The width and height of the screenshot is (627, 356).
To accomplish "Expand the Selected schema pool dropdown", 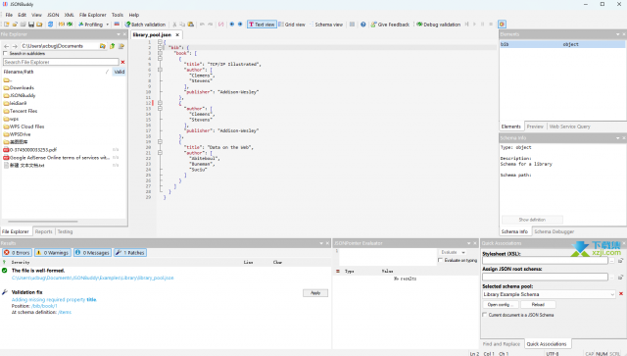I will (612, 294).
